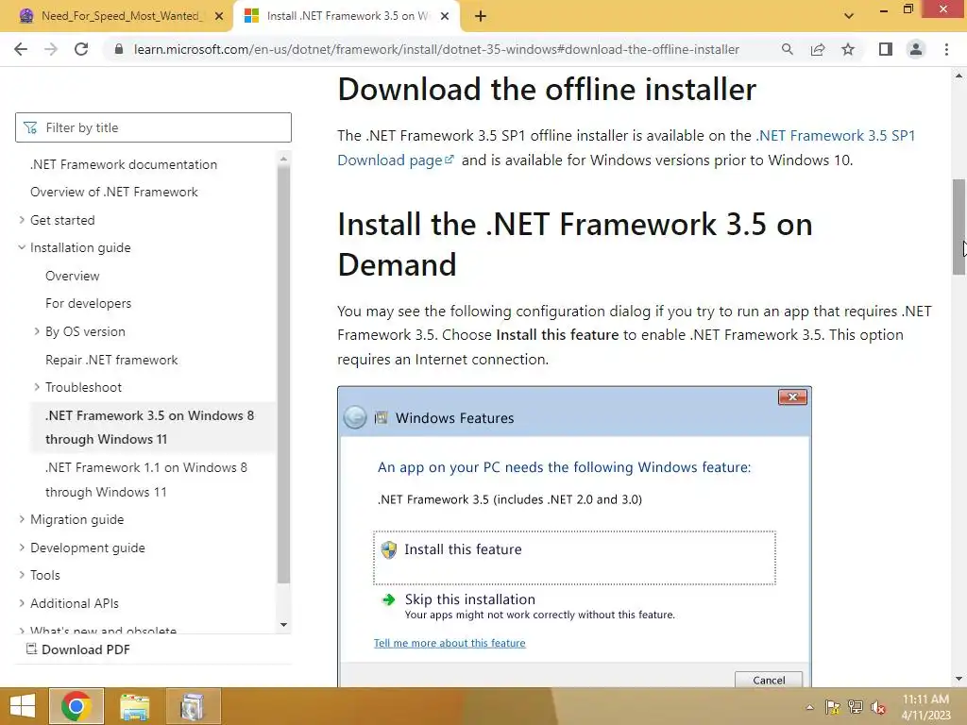
Task: Click the address bar URL
Action: click(x=436, y=49)
